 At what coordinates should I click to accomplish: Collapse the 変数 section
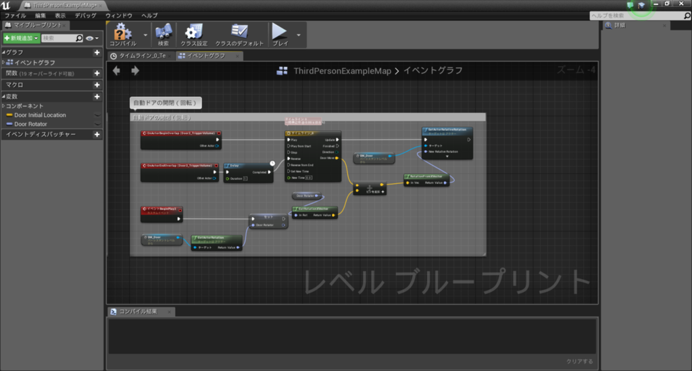(3, 97)
